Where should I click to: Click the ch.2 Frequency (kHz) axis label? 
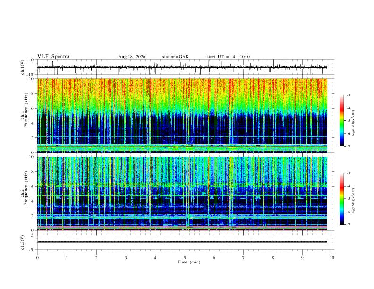[24, 188]
